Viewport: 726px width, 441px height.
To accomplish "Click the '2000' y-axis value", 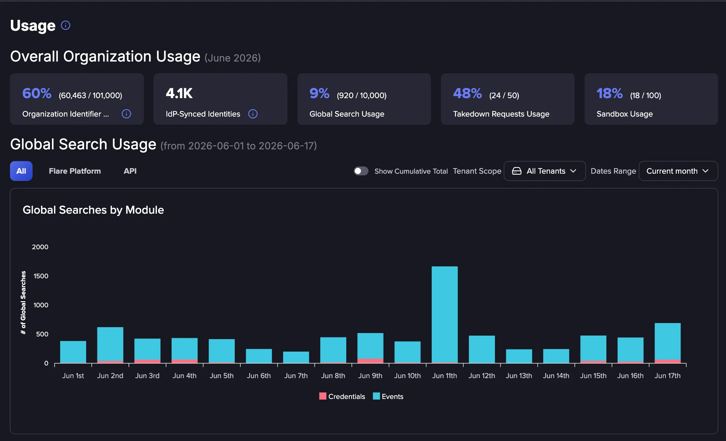I will 40,247.
